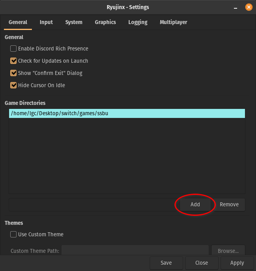This screenshot has height=271, width=256.
Task: Click the Custom Theme Path field
Action: (x=135, y=250)
